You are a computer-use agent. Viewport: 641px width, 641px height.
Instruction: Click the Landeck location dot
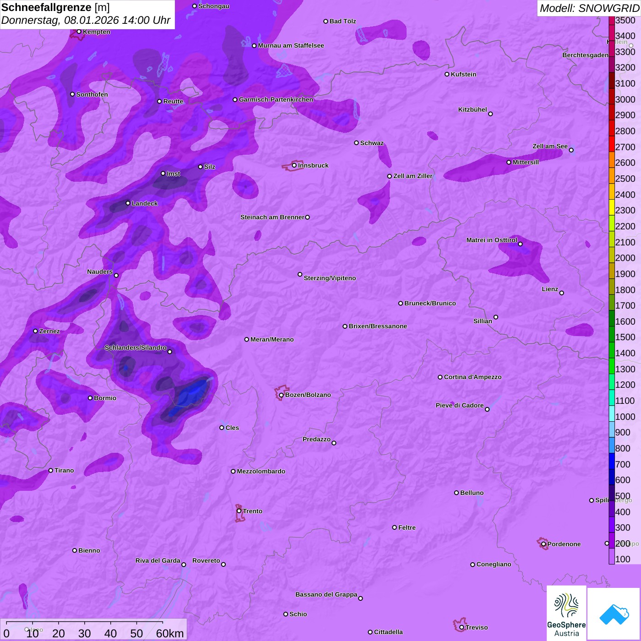pos(128,203)
